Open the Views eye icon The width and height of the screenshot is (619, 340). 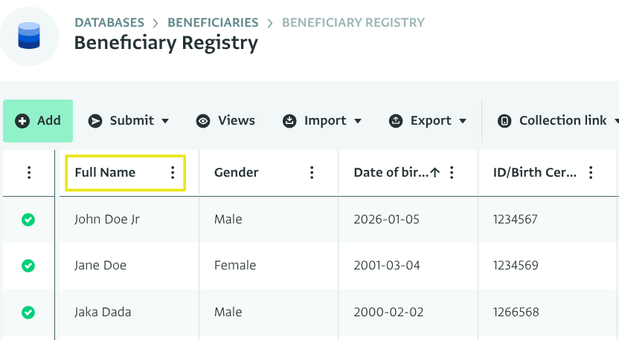point(203,121)
